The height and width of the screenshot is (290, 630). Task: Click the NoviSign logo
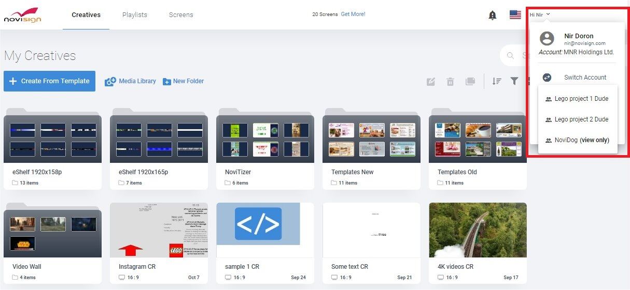click(x=22, y=15)
